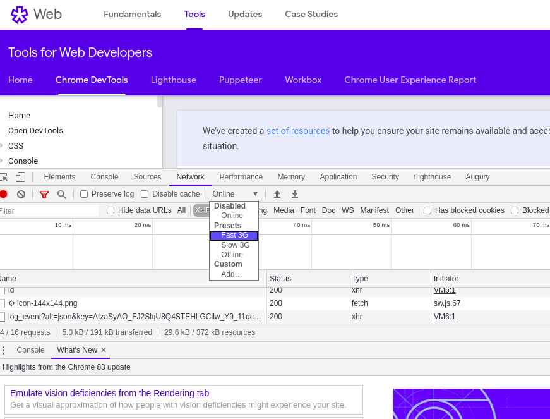Toggle the device toolbar icon
550x419 pixels.
[21, 177]
